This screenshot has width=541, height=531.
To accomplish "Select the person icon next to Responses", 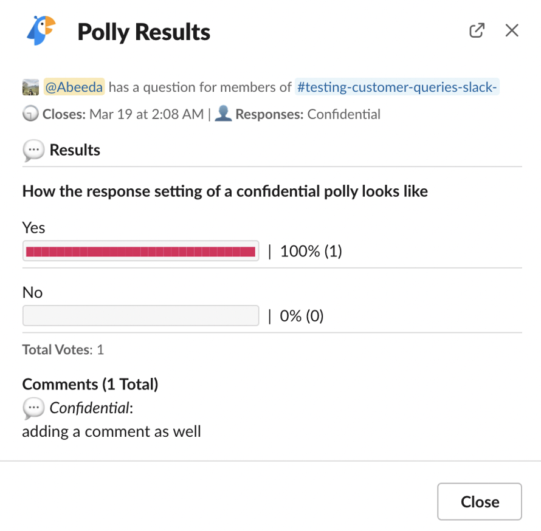I will [x=223, y=113].
